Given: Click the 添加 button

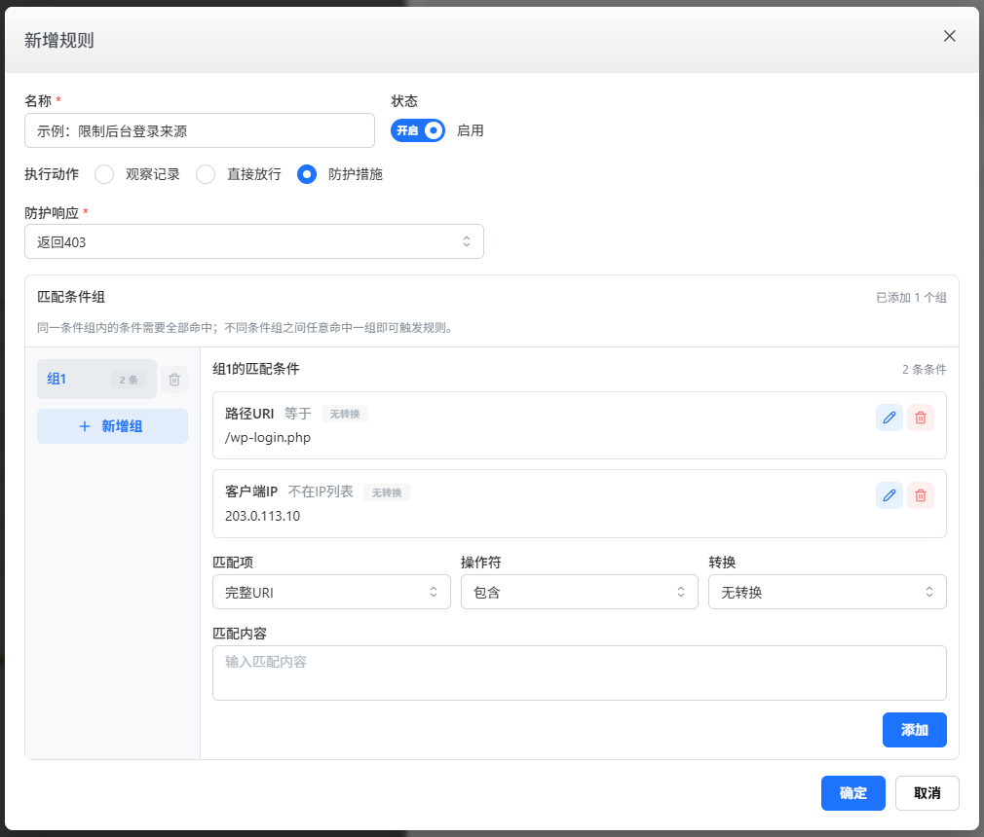Looking at the screenshot, I should [915, 730].
